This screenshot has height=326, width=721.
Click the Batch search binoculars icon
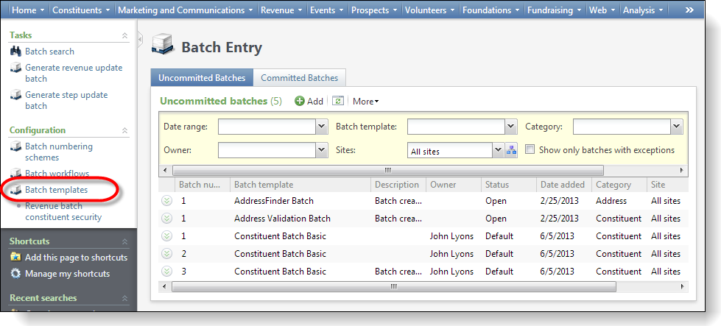click(16, 52)
